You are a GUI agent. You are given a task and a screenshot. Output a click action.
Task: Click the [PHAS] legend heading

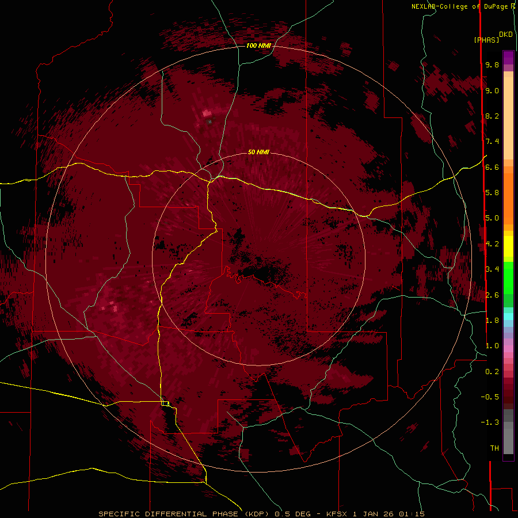(x=486, y=40)
